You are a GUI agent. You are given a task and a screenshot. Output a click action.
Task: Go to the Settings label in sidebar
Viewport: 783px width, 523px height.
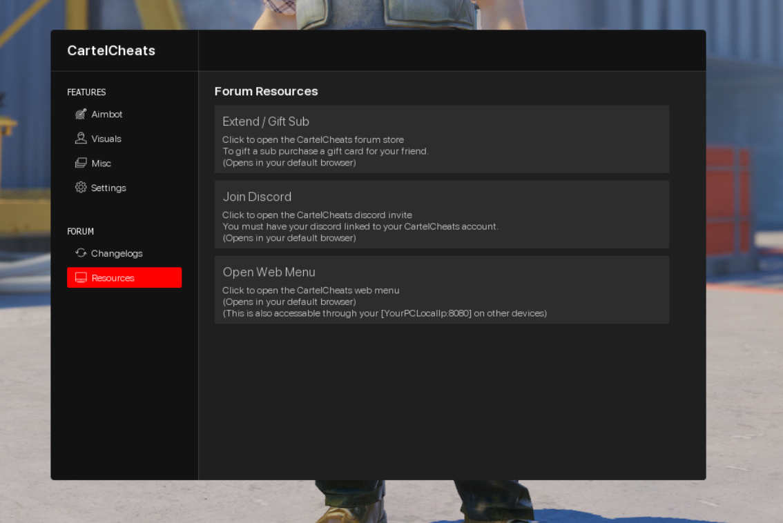pos(109,188)
